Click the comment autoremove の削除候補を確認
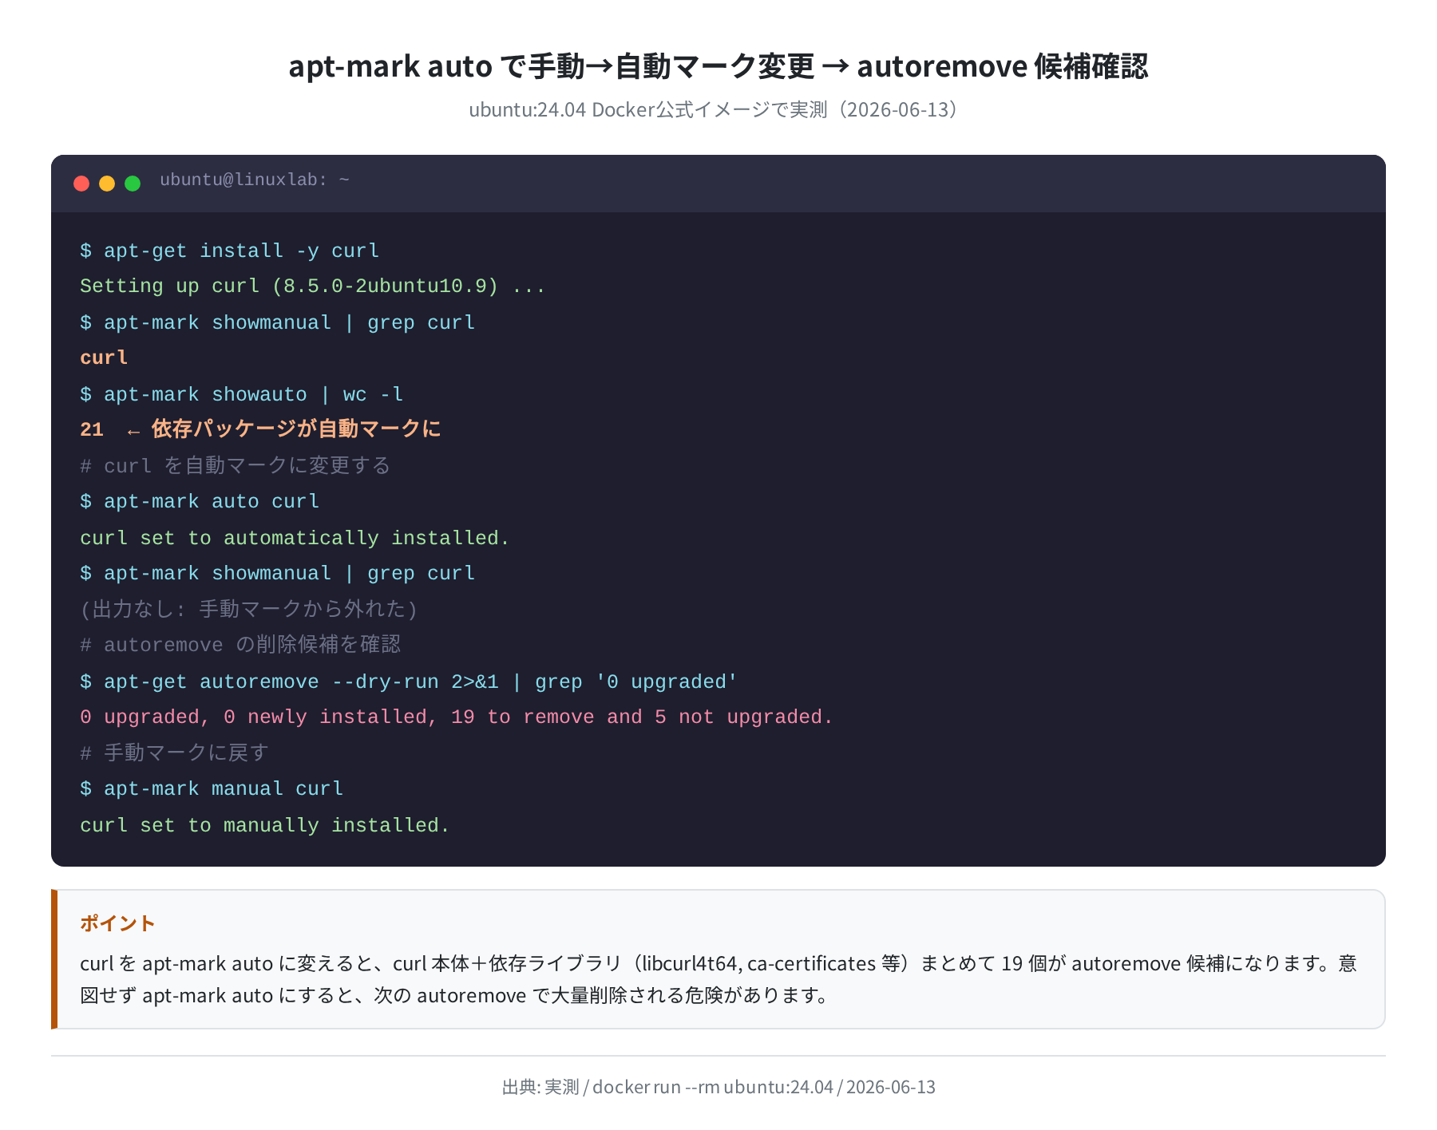 click(x=240, y=645)
